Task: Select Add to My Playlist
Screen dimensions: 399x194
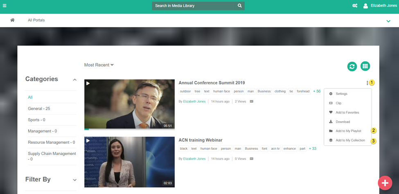Action: (348, 131)
